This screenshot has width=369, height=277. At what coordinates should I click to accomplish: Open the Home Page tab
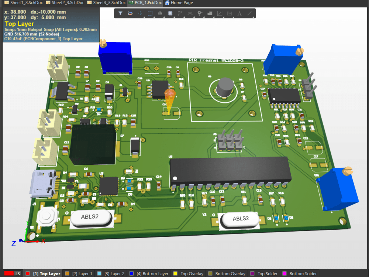[179, 3]
